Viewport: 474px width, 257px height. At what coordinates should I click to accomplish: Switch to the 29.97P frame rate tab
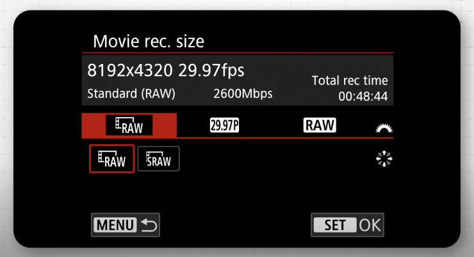(x=224, y=126)
